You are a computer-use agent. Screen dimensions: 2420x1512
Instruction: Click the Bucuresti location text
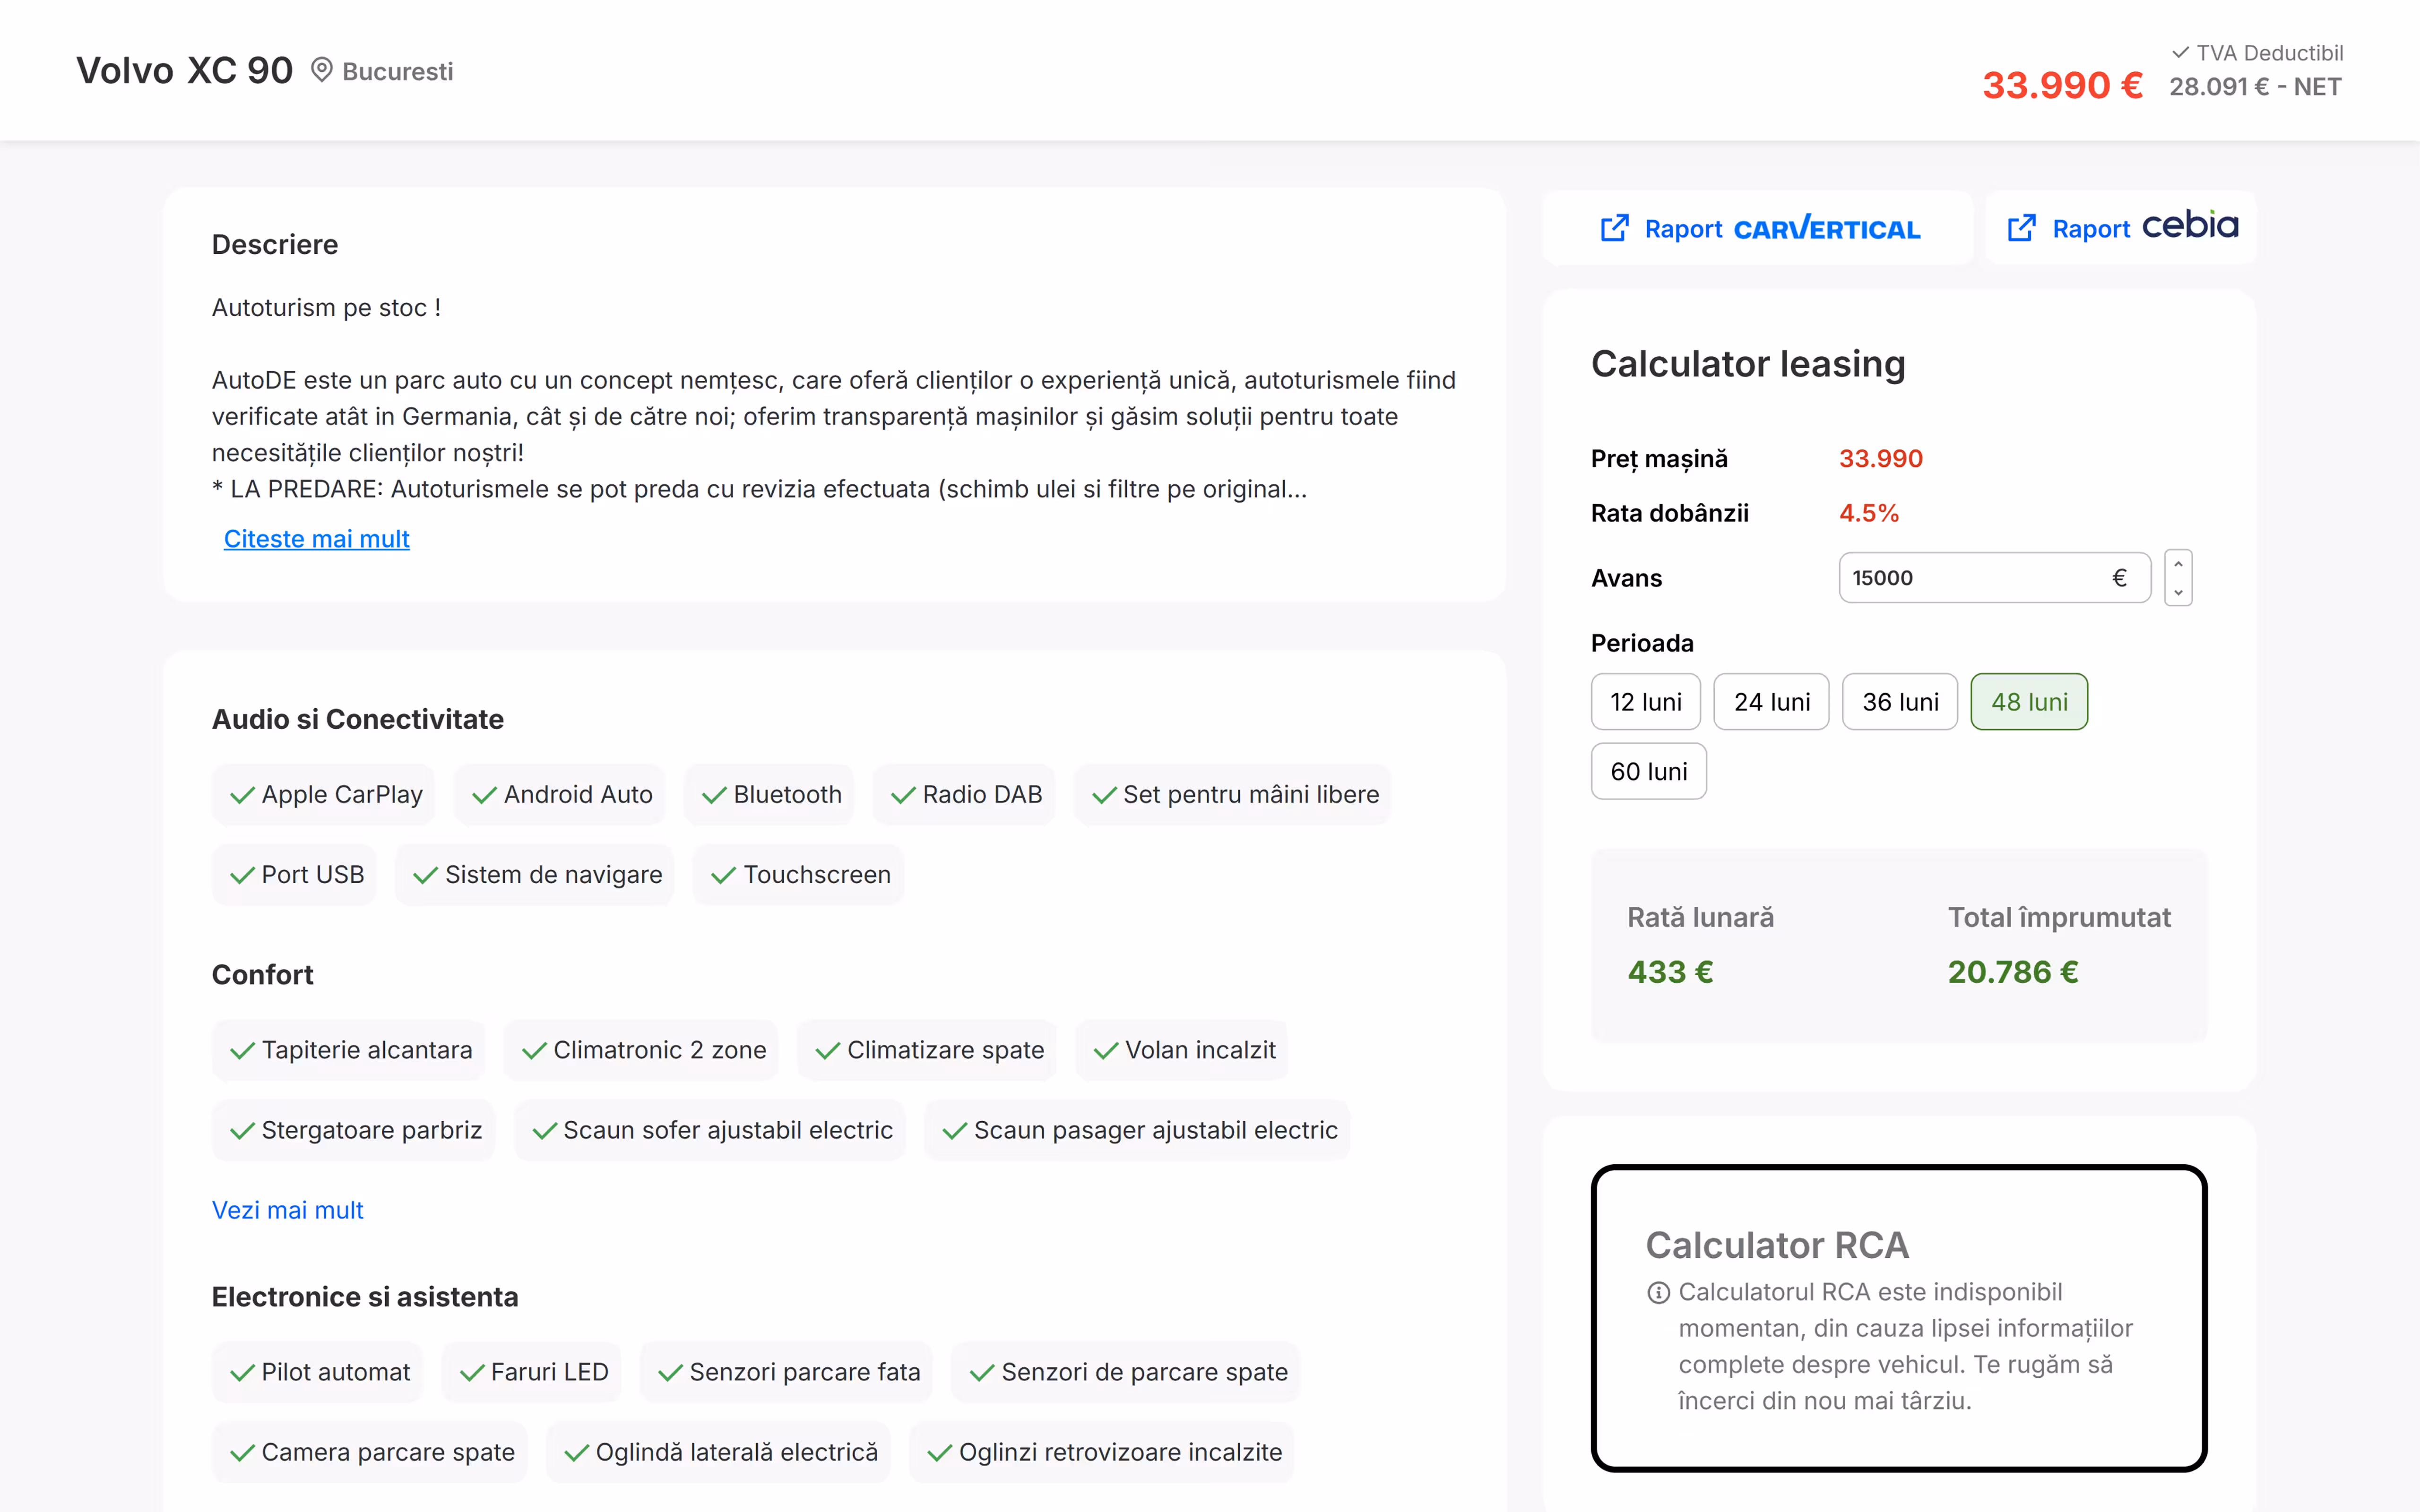tap(397, 71)
